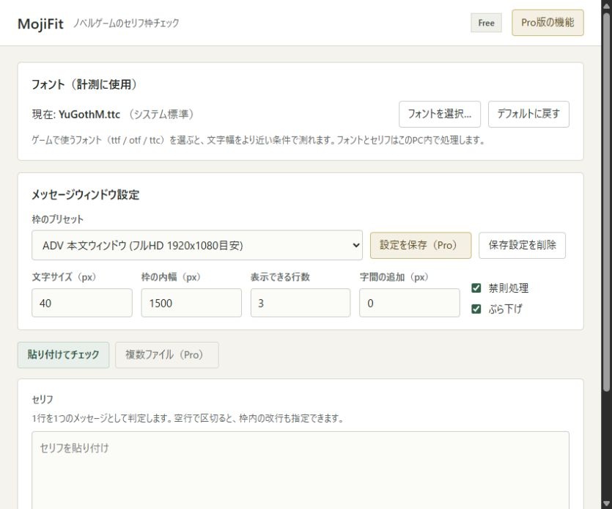The image size is (612, 509).
Task: Click the vertical scrollbar thumb
Action: (x=606, y=202)
